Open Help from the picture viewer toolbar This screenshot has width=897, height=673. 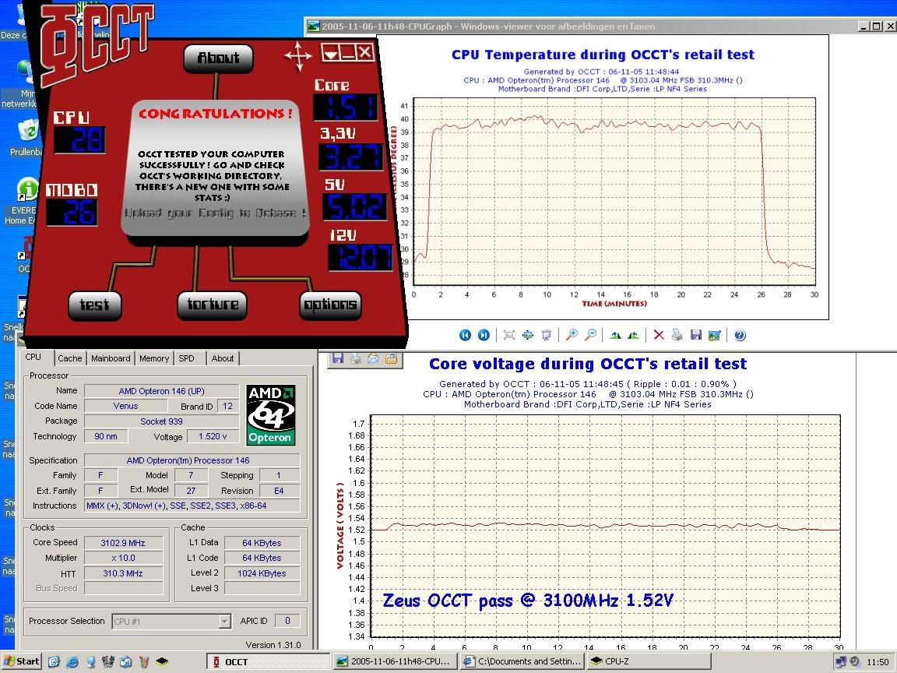[740, 336]
